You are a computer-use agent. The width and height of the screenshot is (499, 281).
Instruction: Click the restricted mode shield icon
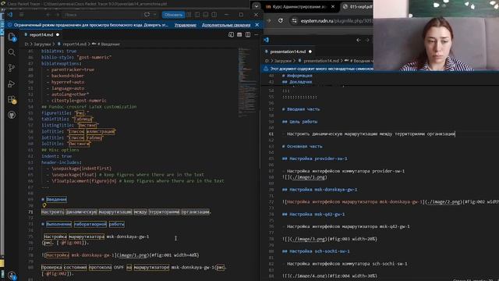point(9,25)
